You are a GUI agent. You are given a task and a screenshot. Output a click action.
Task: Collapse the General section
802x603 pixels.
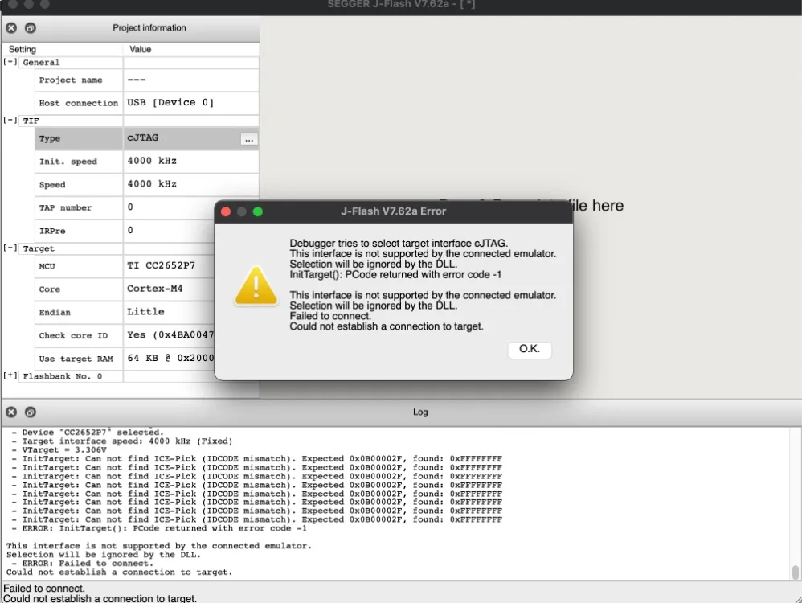tap(10, 62)
